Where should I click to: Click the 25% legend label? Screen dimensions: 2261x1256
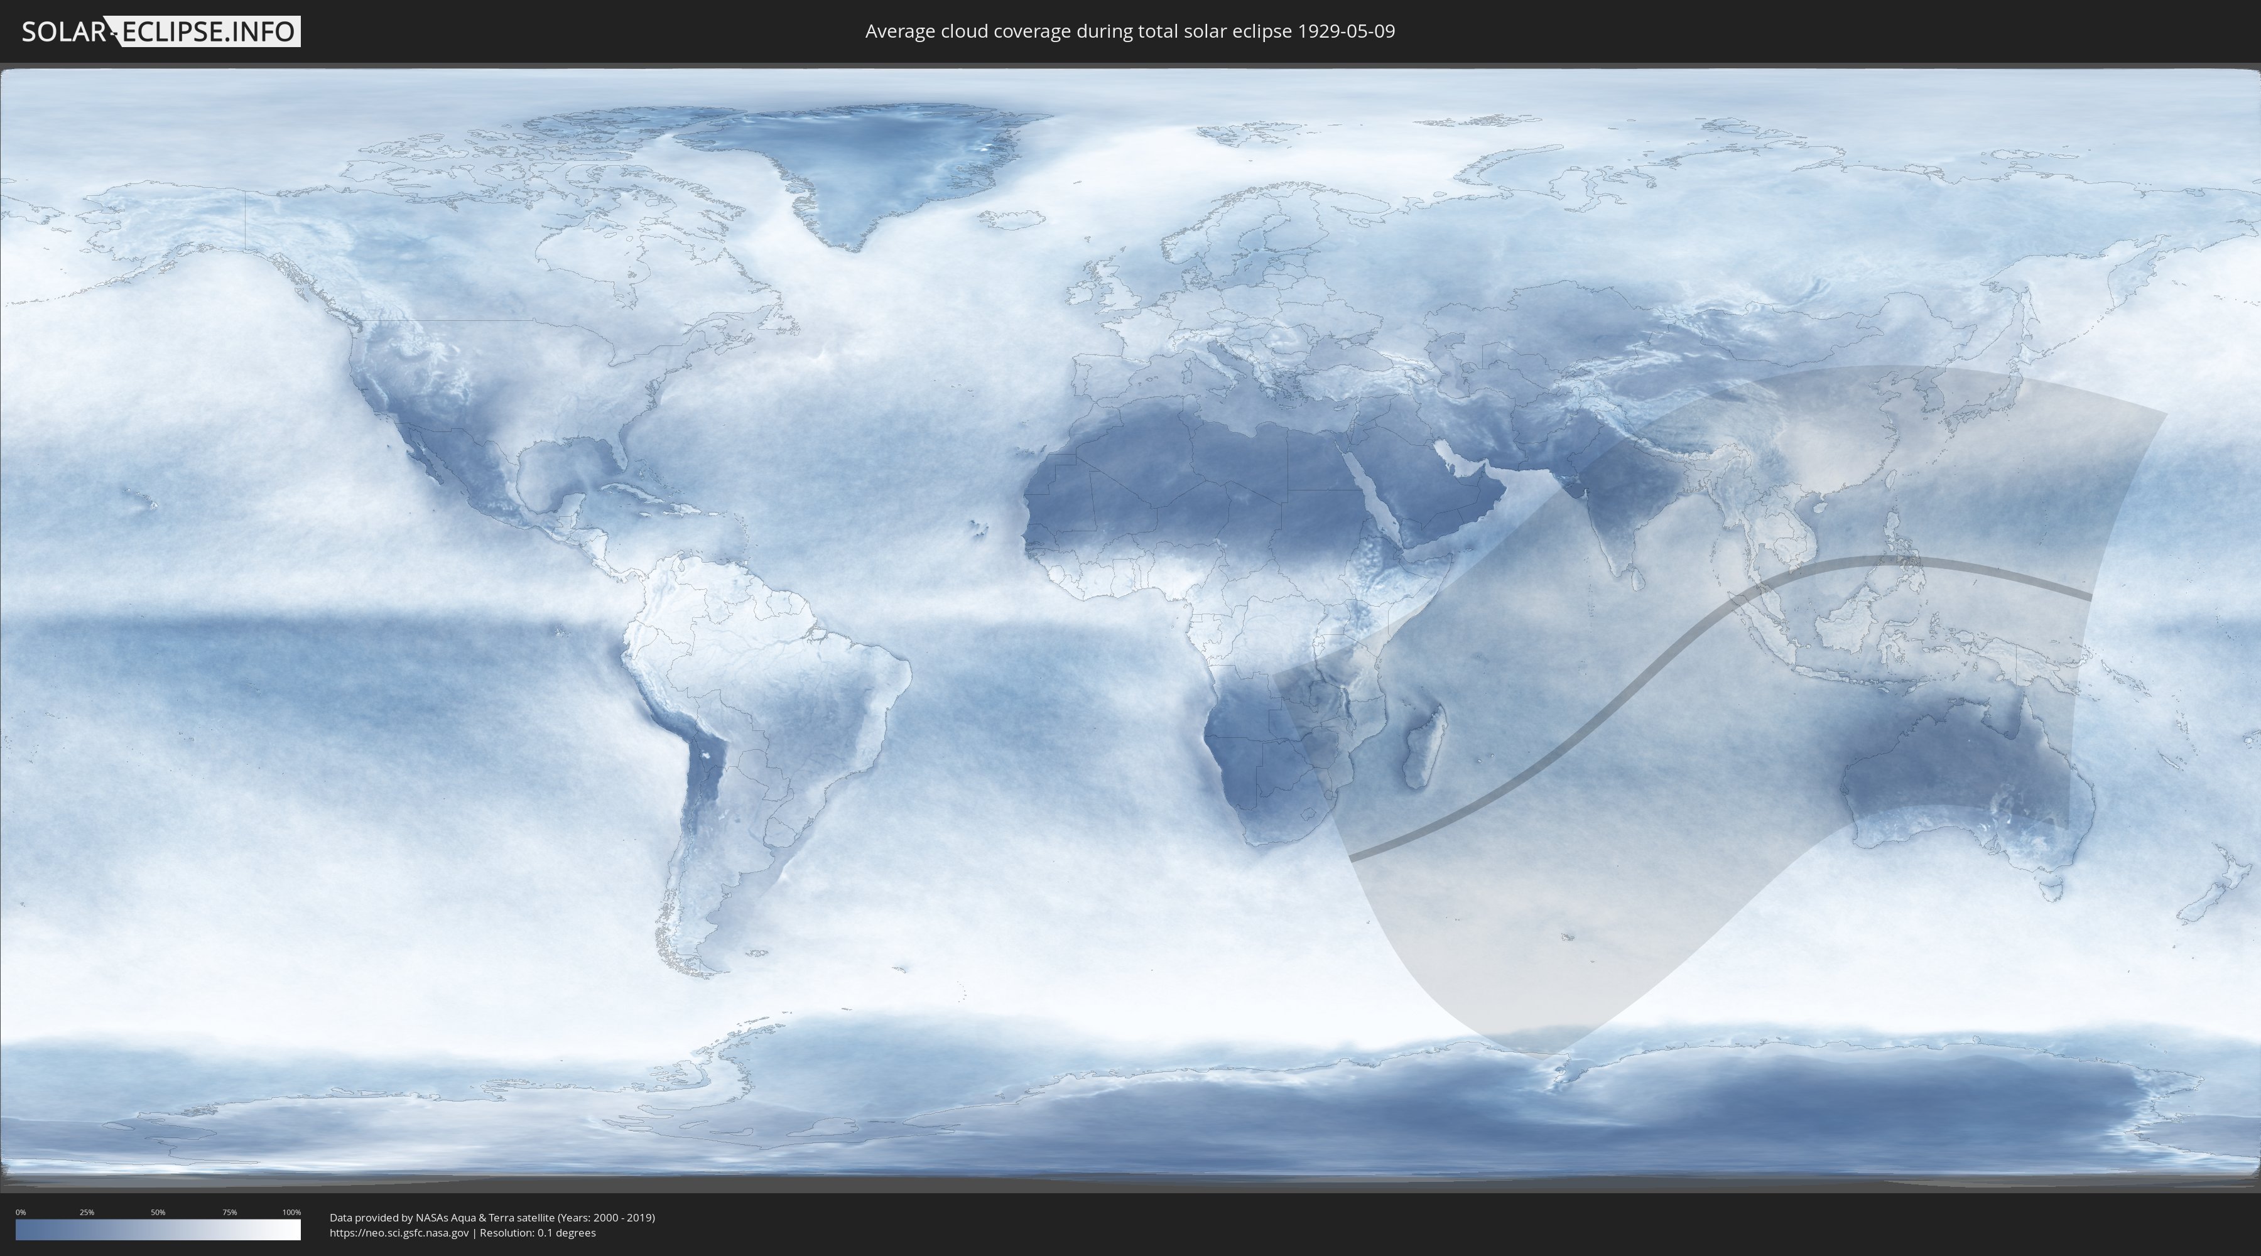click(x=87, y=1212)
